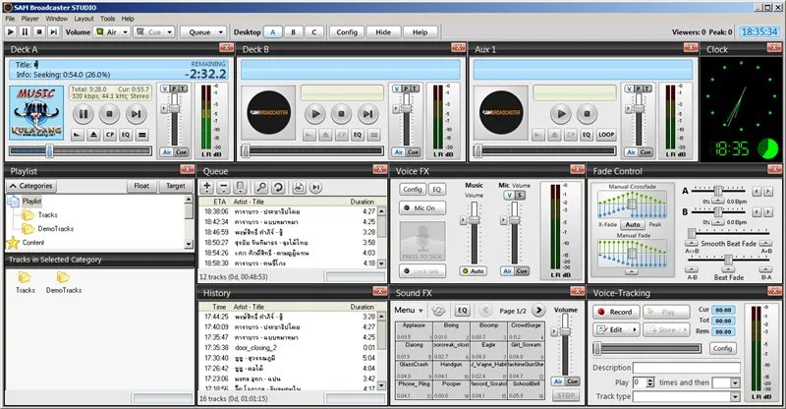This screenshot has width=786, height=409.
Task: Open the Window menu
Action: 57,19
